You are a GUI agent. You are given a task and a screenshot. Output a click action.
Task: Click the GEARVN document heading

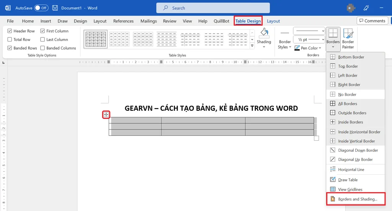[x=211, y=108]
